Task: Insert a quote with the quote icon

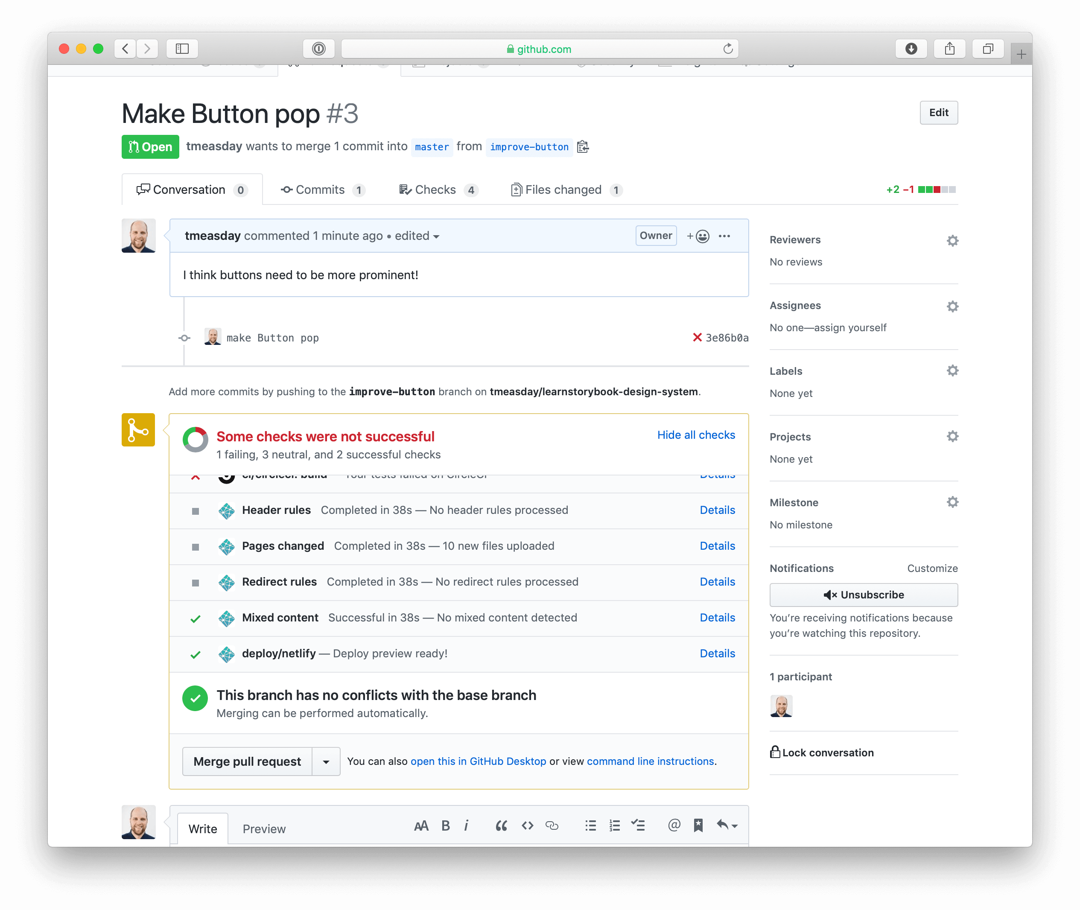Action: pyautogui.click(x=501, y=826)
